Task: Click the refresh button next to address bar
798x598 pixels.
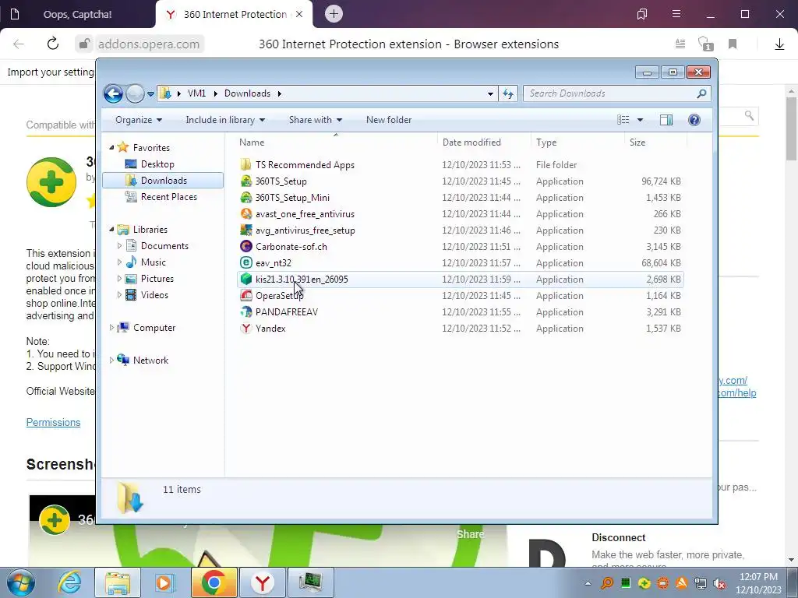Action: [x=508, y=93]
